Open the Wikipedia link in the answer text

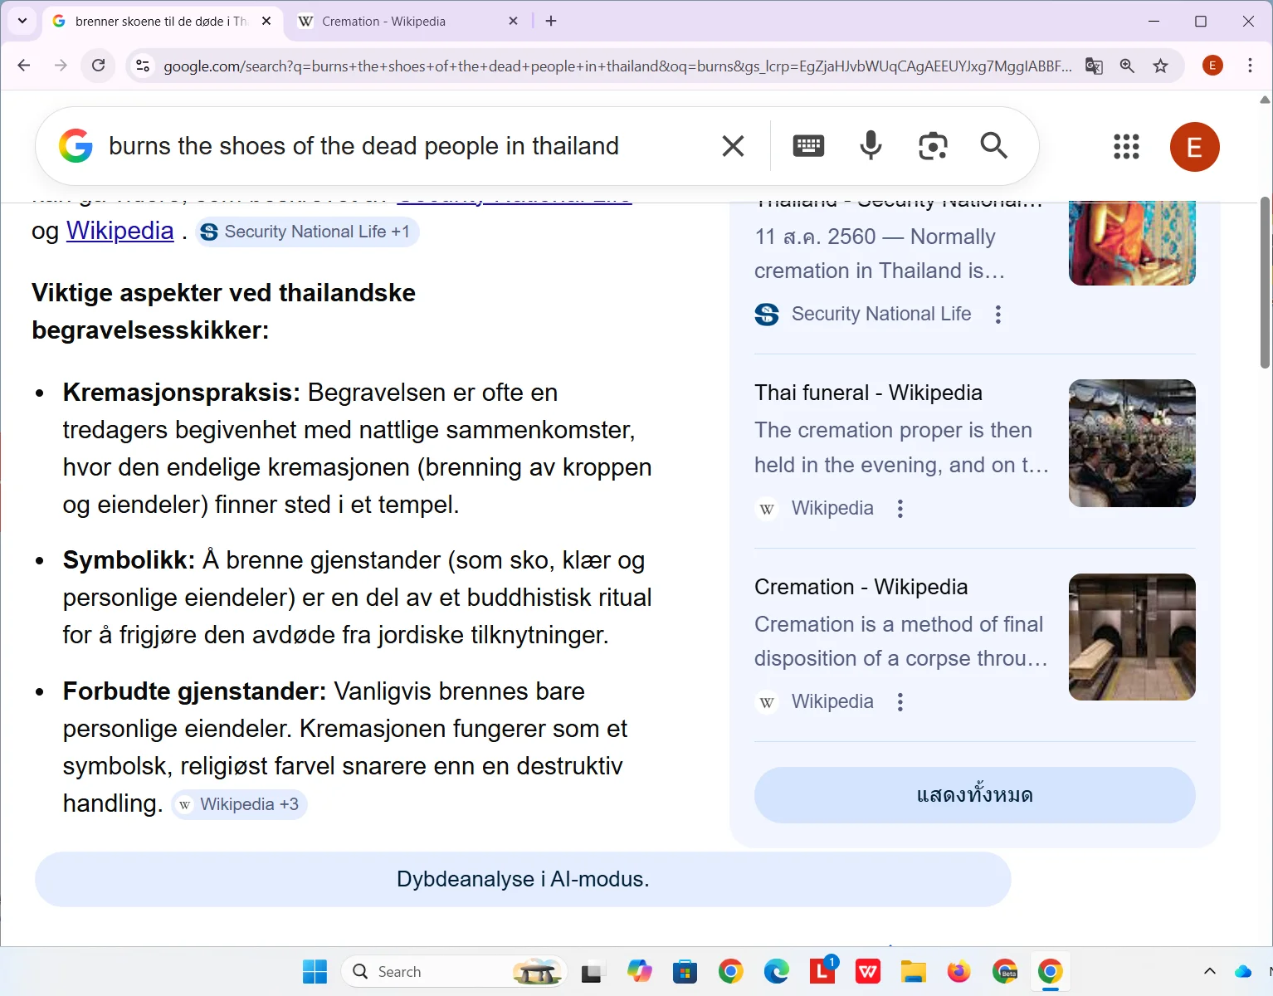119,231
